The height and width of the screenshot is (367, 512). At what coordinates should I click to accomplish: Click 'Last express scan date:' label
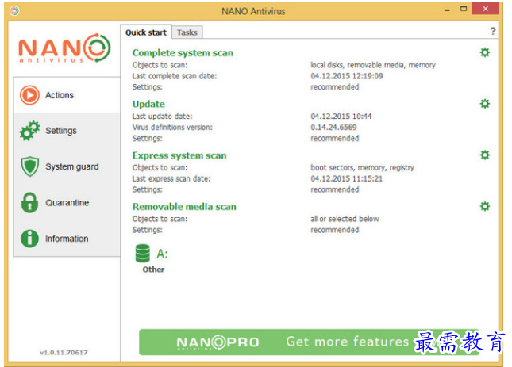click(x=171, y=178)
